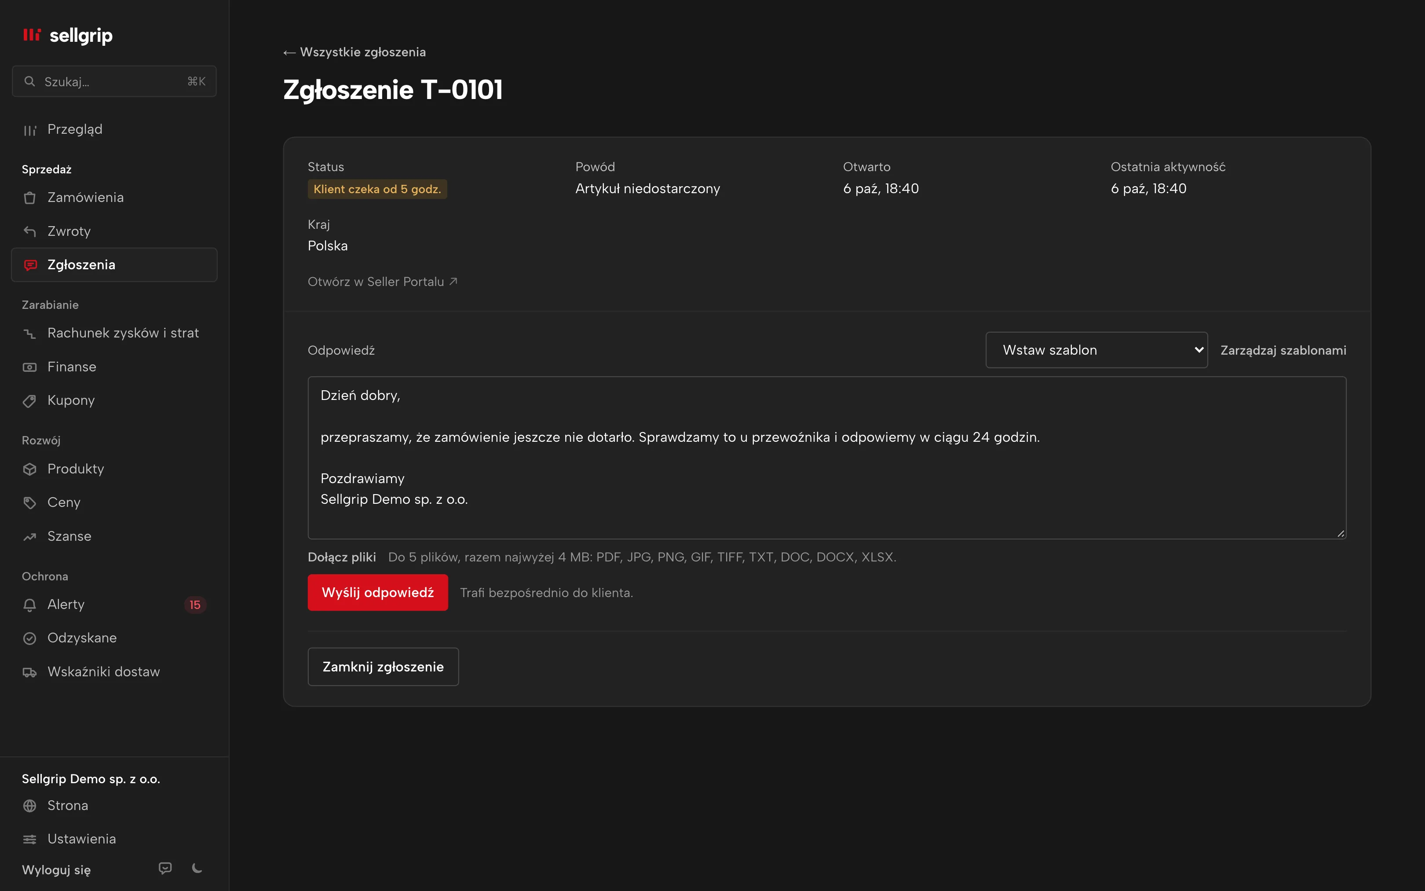1425x891 pixels.
Task: Click the Szanse trend arrow icon
Action: tap(29, 536)
